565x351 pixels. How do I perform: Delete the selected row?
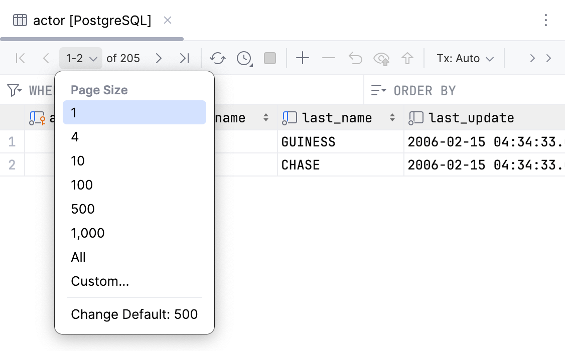tap(329, 58)
